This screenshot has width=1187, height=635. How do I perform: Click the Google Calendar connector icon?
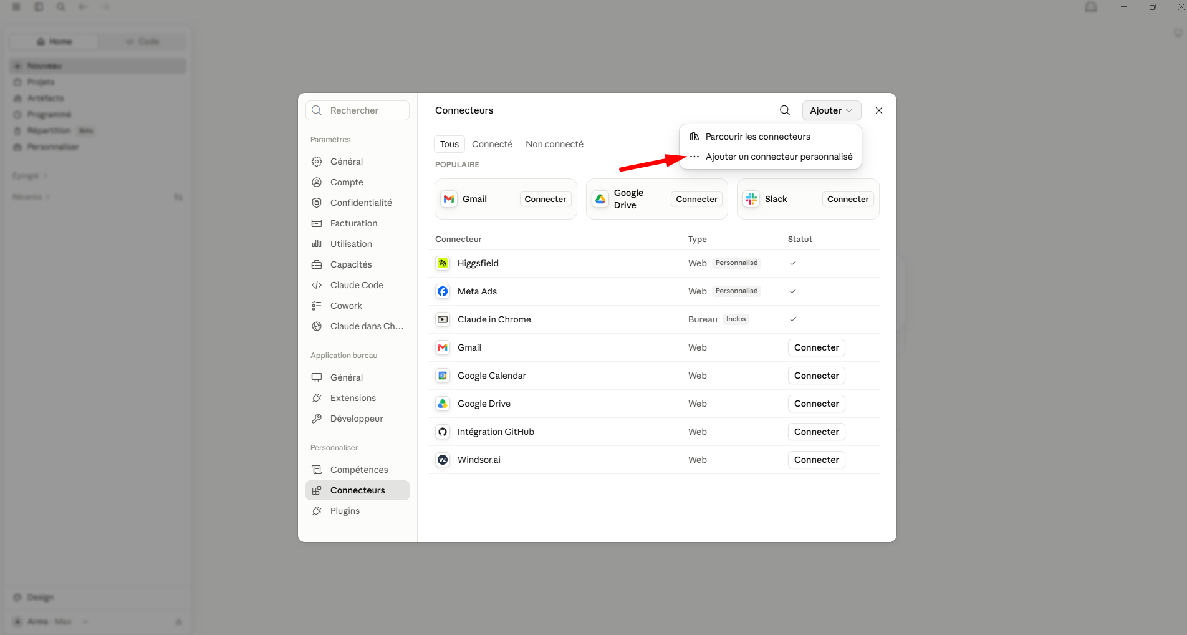443,376
